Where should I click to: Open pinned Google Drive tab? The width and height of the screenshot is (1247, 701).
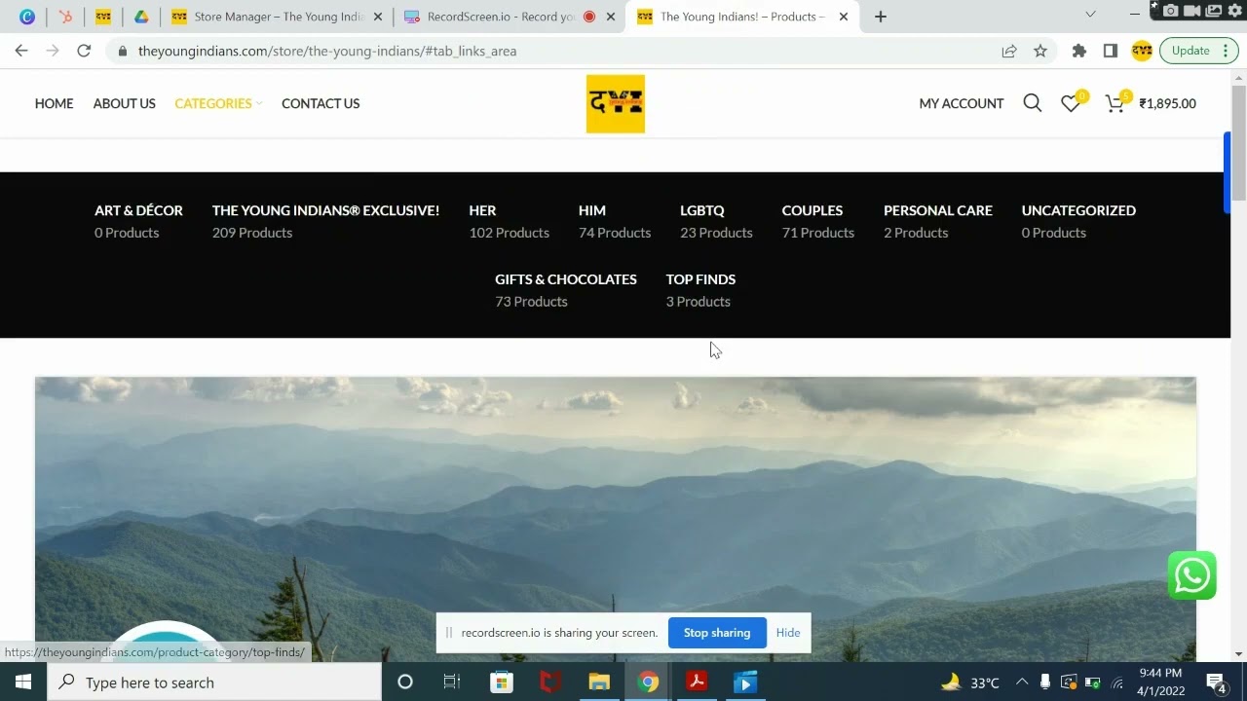(141, 17)
